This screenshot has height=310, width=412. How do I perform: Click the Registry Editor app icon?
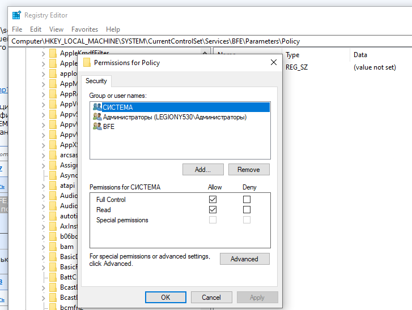16,15
